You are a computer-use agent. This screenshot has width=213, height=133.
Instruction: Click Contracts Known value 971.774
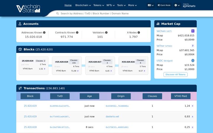pyautogui.click(x=67, y=37)
